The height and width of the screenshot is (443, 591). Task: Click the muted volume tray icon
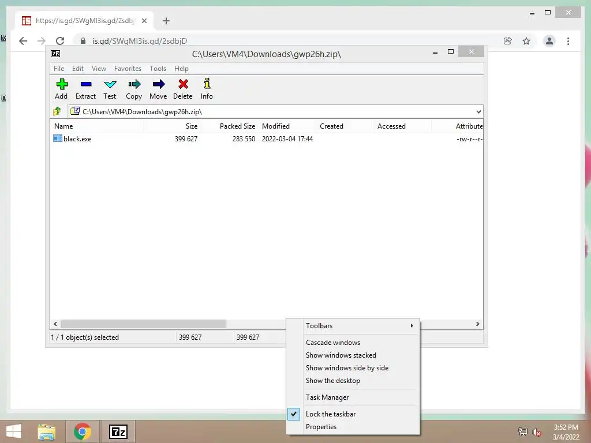pyautogui.click(x=537, y=431)
